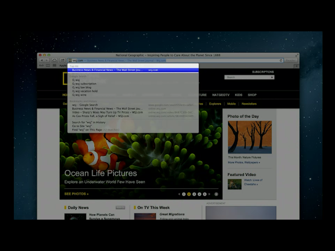Open the Daily News article thumbnail
Viewport: 335px width, 251px height.
(x=75, y=216)
